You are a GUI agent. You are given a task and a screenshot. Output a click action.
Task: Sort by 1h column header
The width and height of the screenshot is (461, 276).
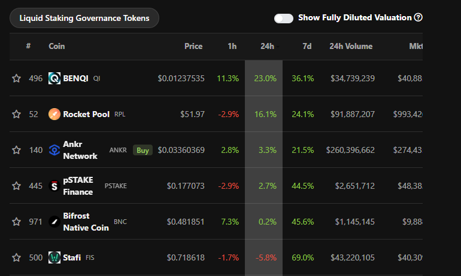pyautogui.click(x=232, y=47)
